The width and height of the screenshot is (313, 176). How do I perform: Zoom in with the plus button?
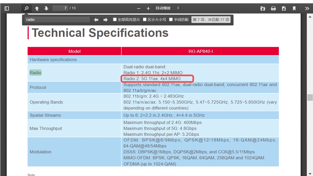pos(148,9)
